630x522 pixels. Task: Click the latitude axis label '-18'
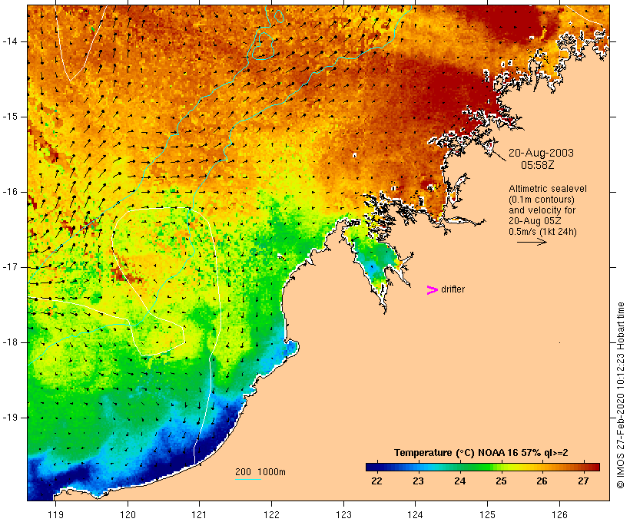[x=10, y=342]
